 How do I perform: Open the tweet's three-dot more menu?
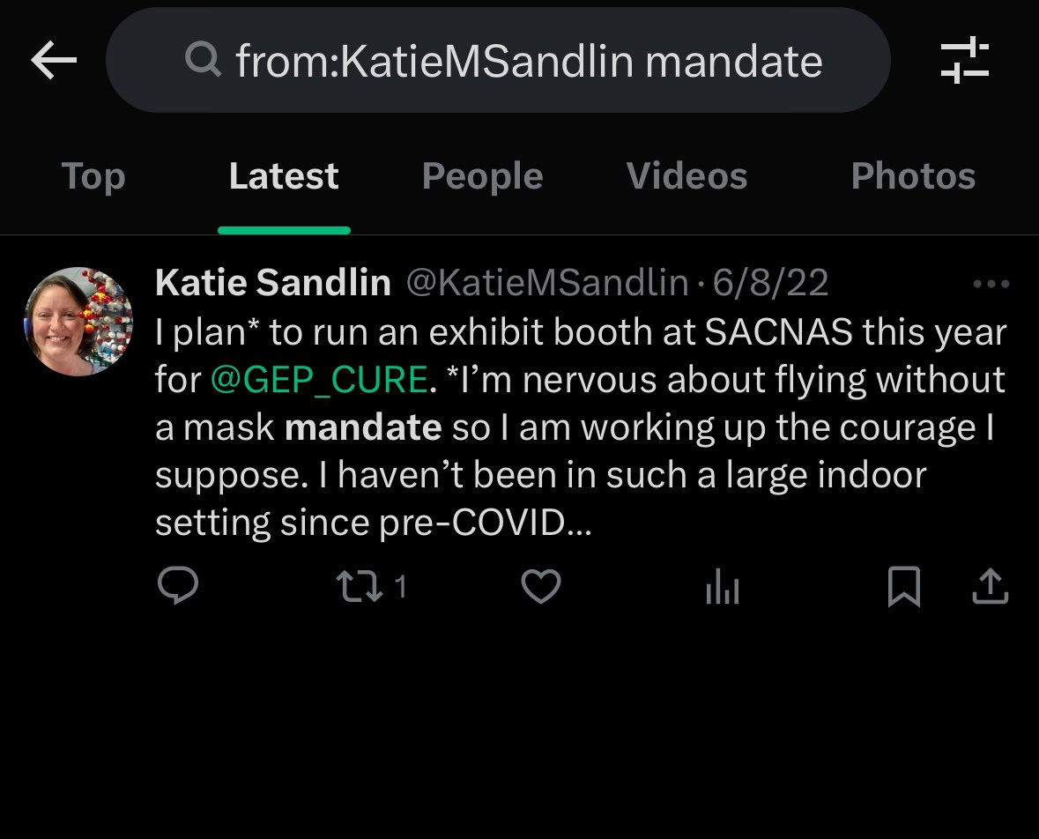pos(991,285)
